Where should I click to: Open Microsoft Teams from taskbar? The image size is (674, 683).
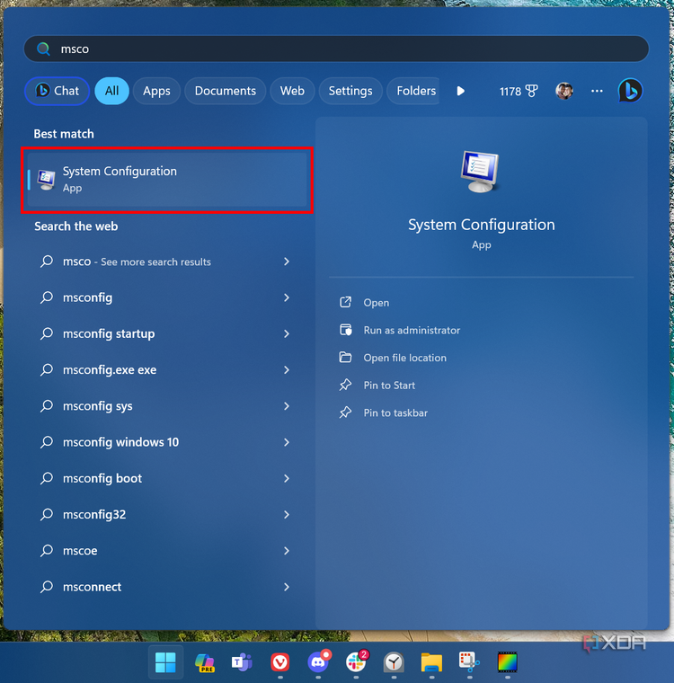pyautogui.click(x=242, y=662)
